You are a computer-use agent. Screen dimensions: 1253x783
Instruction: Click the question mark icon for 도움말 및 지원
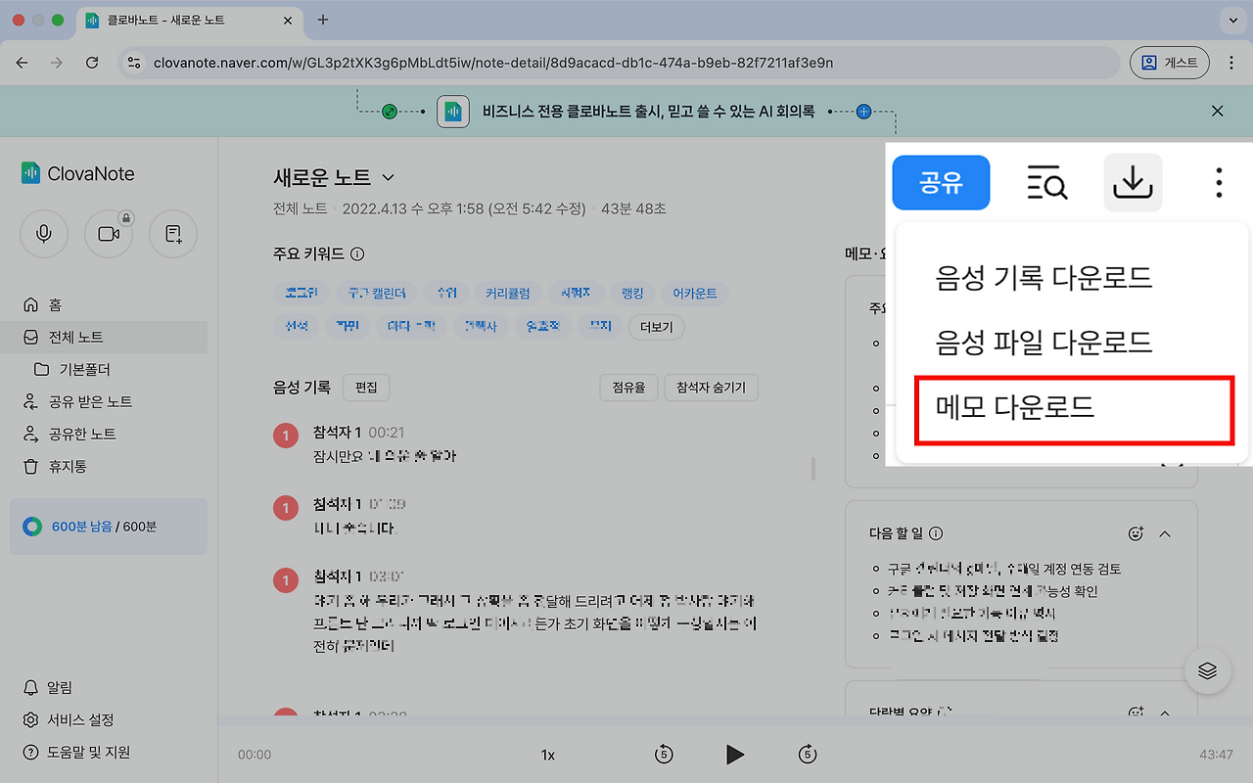tap(31, 753)
